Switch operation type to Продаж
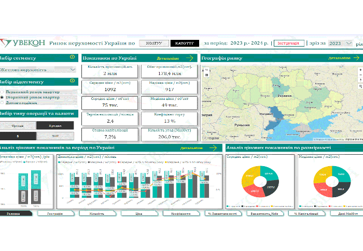 click(55, 125)
